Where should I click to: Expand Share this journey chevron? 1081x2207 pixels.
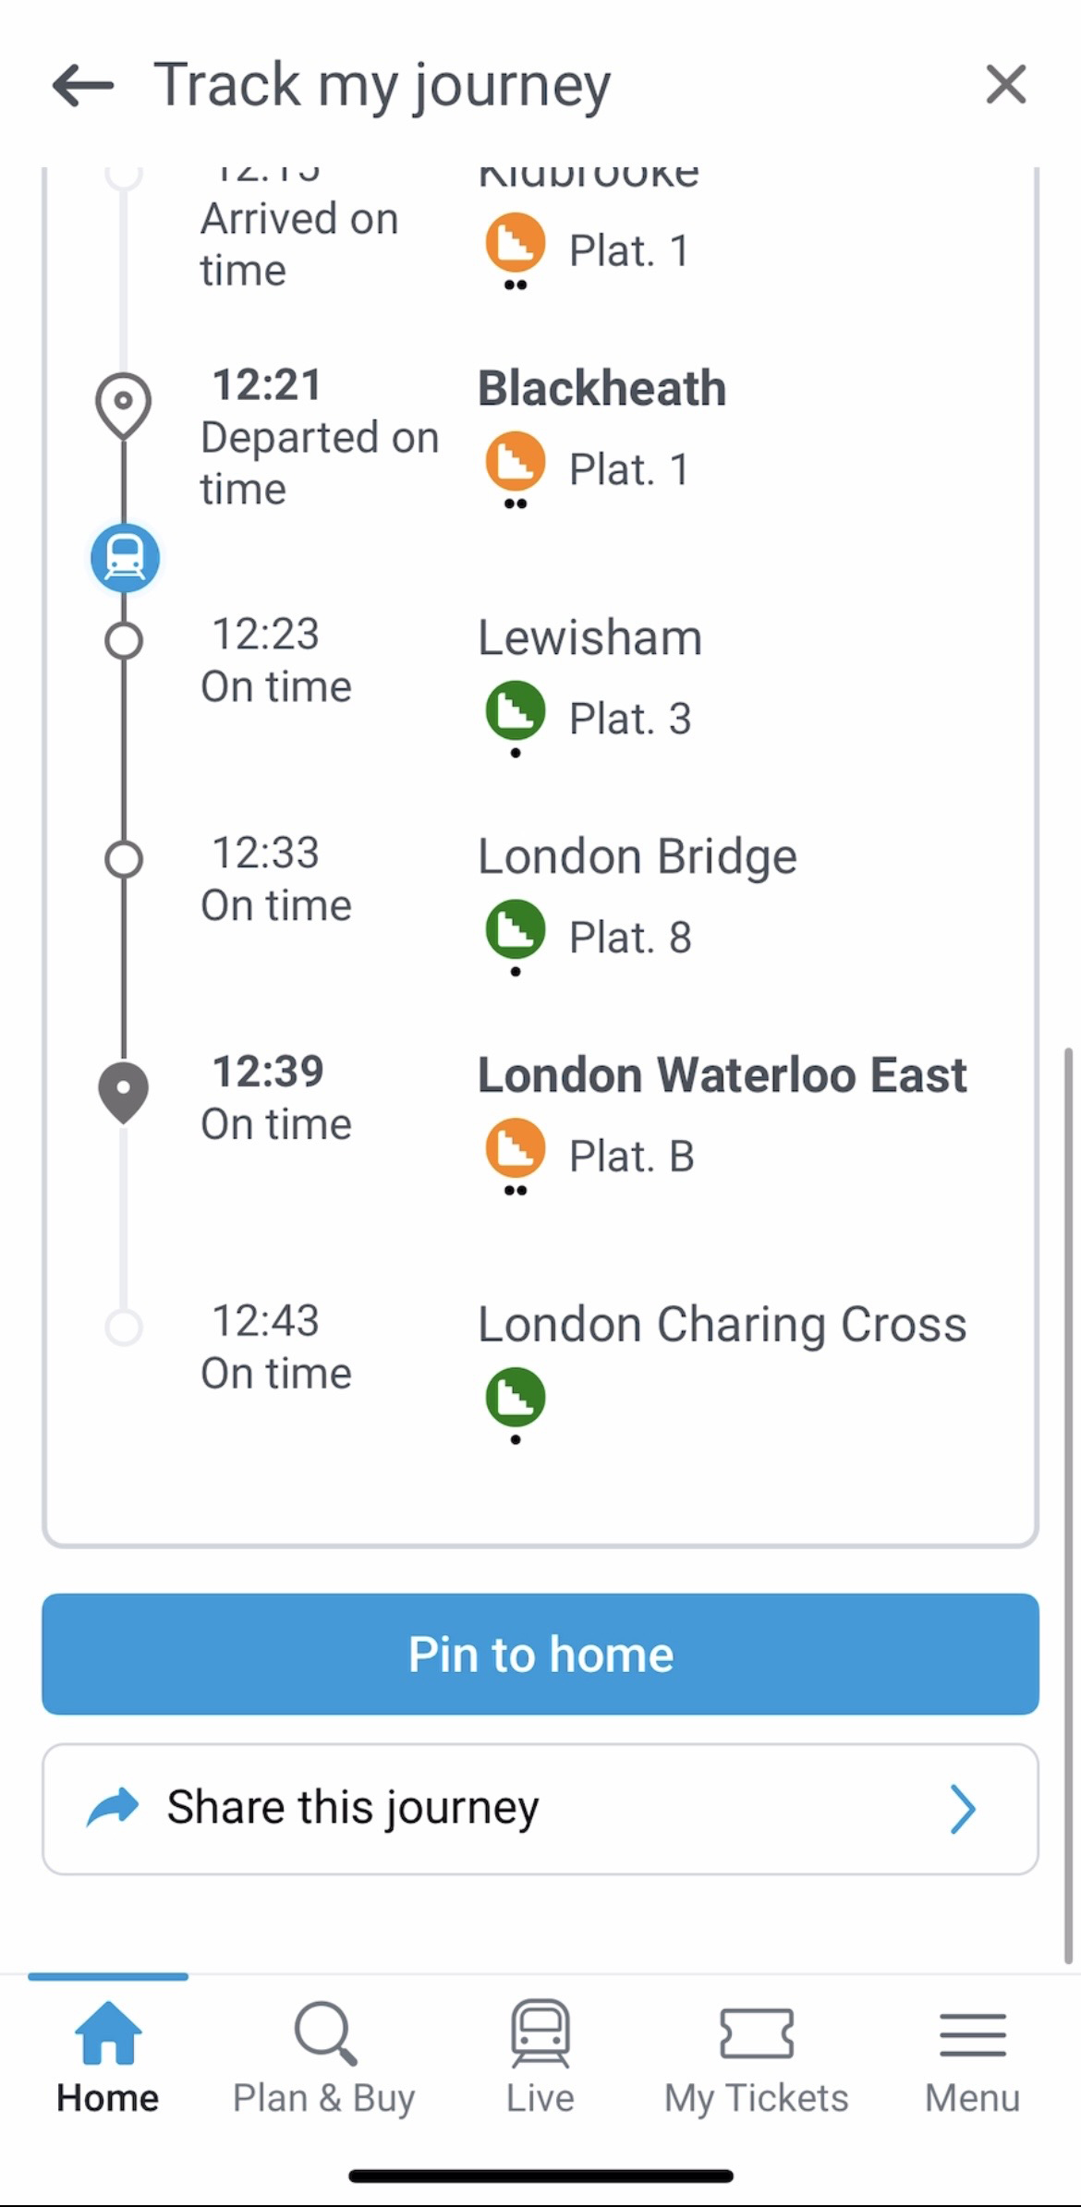963,1809
